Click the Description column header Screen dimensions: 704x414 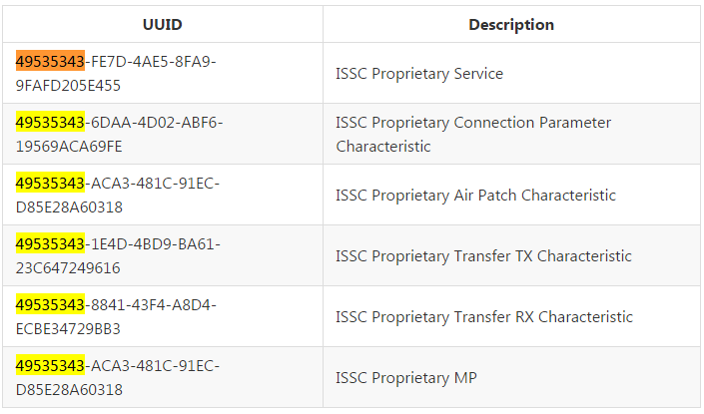[511, 24]
